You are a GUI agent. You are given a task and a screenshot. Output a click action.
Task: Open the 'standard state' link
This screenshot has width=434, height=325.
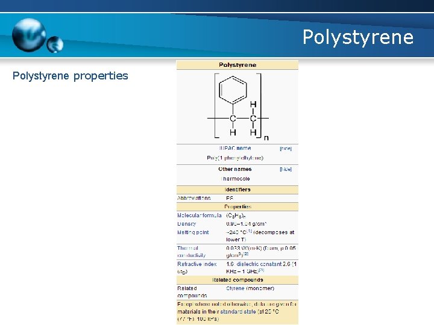(x=237, y=312)
